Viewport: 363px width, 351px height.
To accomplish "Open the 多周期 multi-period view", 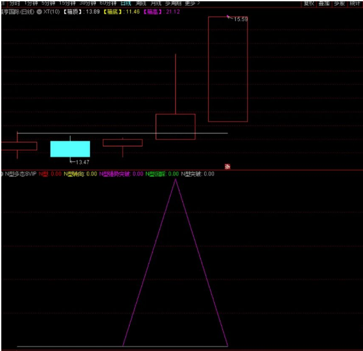I will click(173, 3).
